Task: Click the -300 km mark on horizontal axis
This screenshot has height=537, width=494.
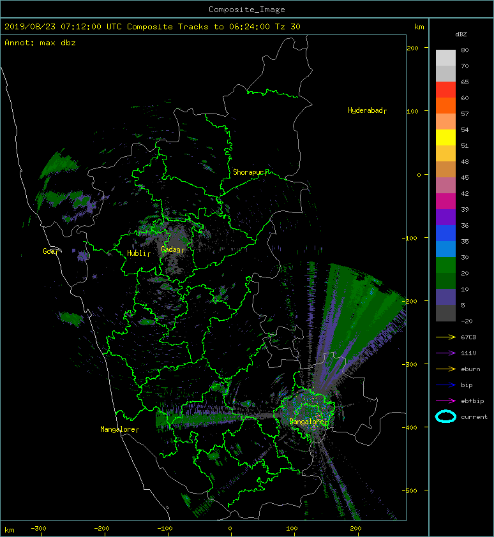Action: [x=38, y=529]
